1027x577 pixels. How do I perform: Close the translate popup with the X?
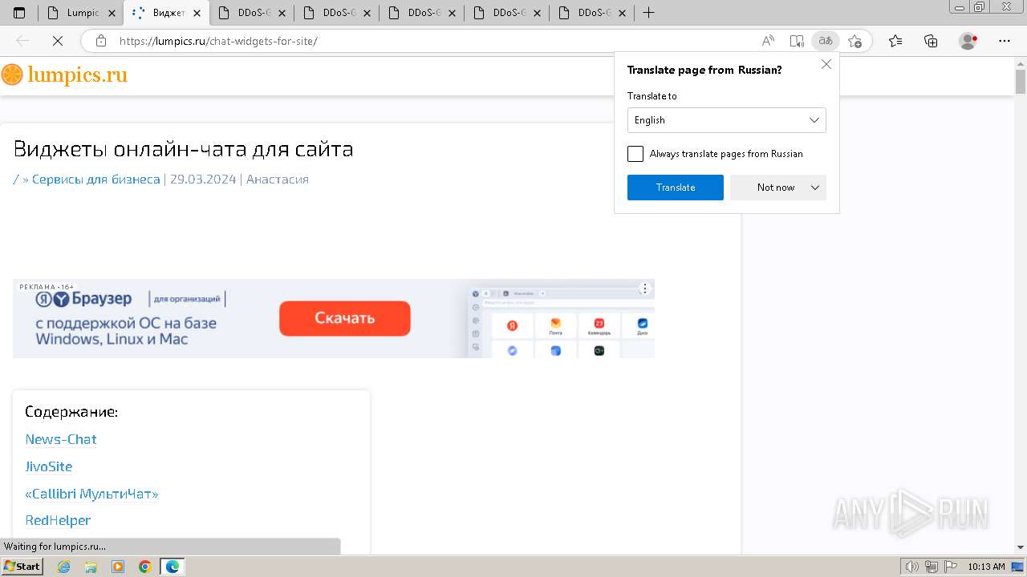(x=826, y=64)
